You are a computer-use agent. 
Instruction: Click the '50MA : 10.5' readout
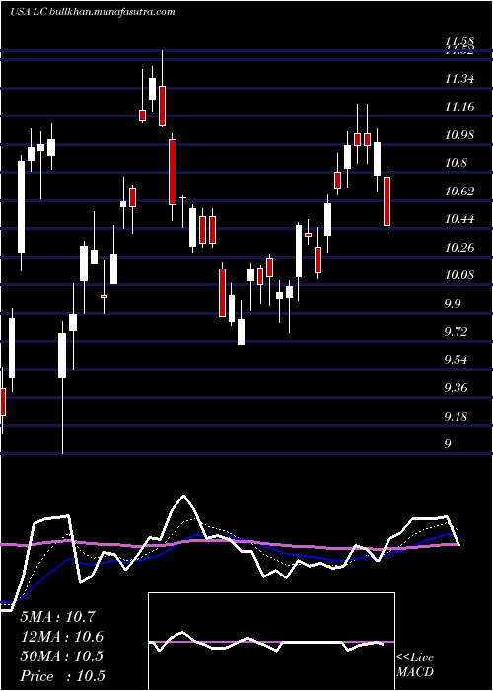[x=61, y=656]
